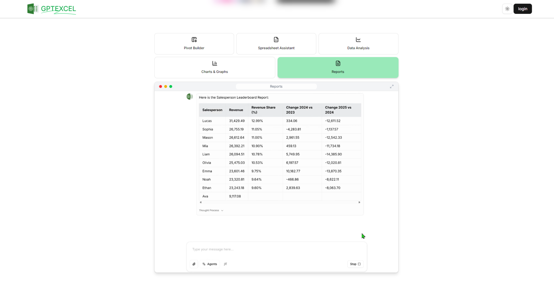Click the green Reports tile
This screenshot has height=297, width=554.
[338, 67]
